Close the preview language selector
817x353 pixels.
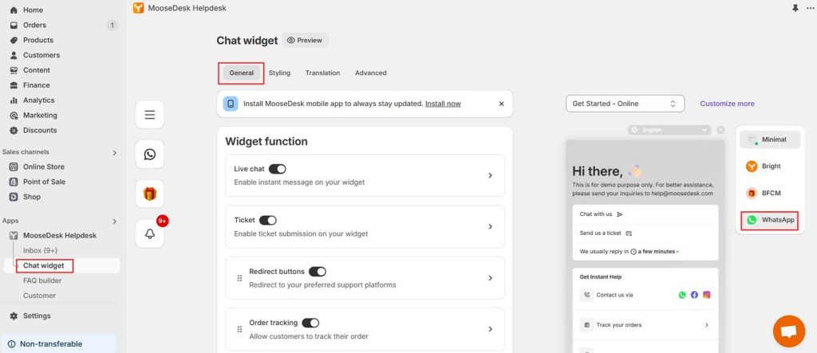click(x=720, y=130)
